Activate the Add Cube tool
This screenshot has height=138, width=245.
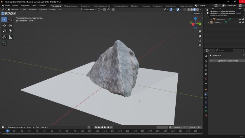(4, 43)
